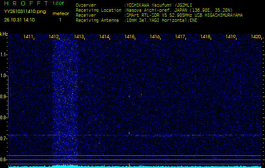Viewport: 265px width, 168px height.
Task: Select the SMArt RTL-SDR receiver text
Action: [184, 15]
